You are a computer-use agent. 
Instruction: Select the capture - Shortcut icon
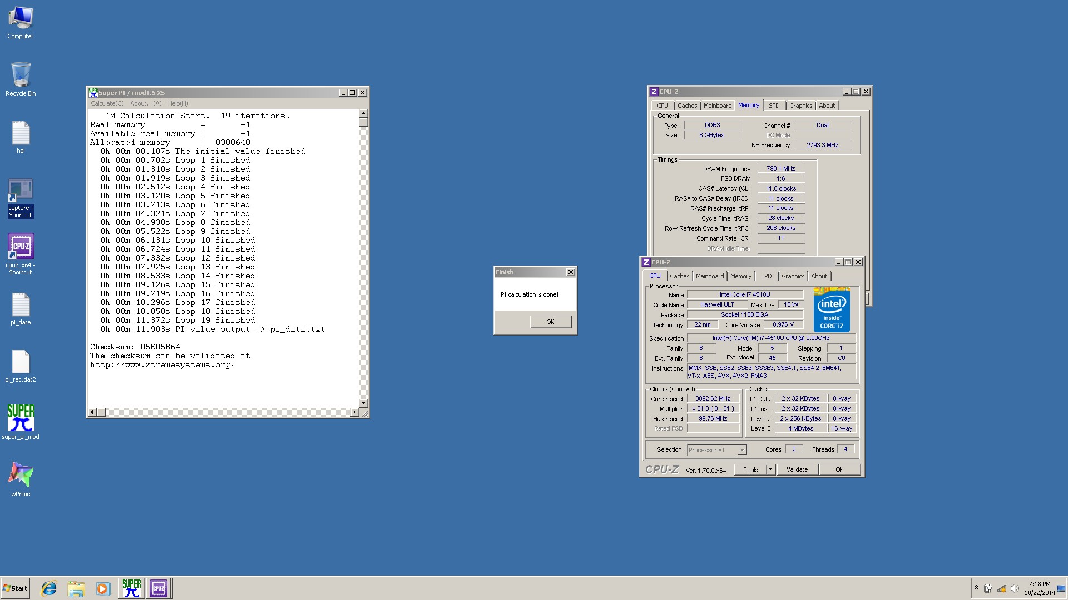tap(21, 198)
